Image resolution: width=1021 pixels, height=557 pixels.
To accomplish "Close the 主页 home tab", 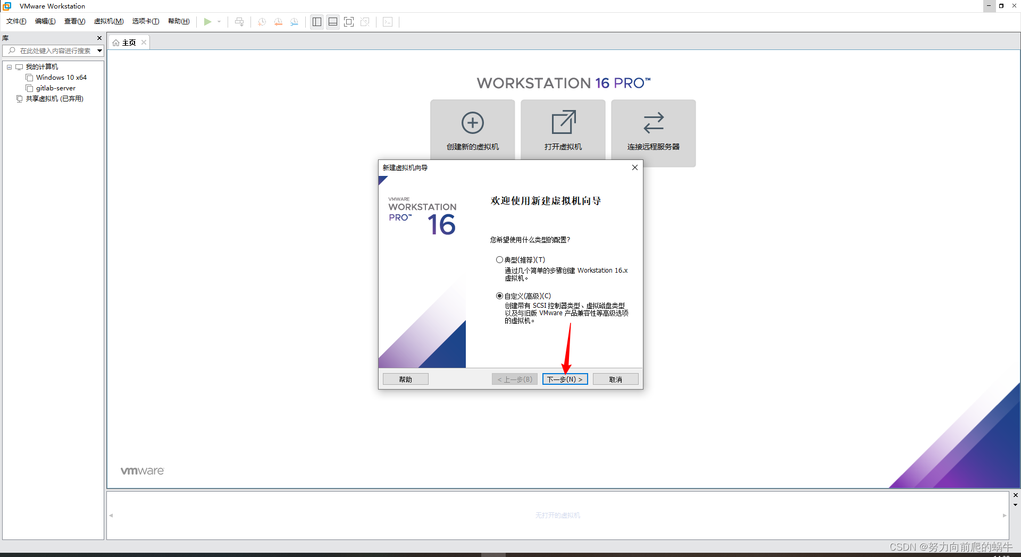I will click(144, 43).
